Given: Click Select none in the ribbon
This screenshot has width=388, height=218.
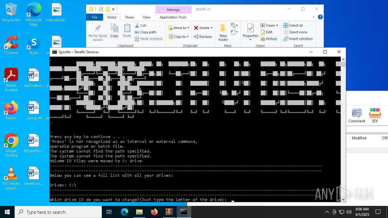Looking at the screenshot, I should 295,32.
